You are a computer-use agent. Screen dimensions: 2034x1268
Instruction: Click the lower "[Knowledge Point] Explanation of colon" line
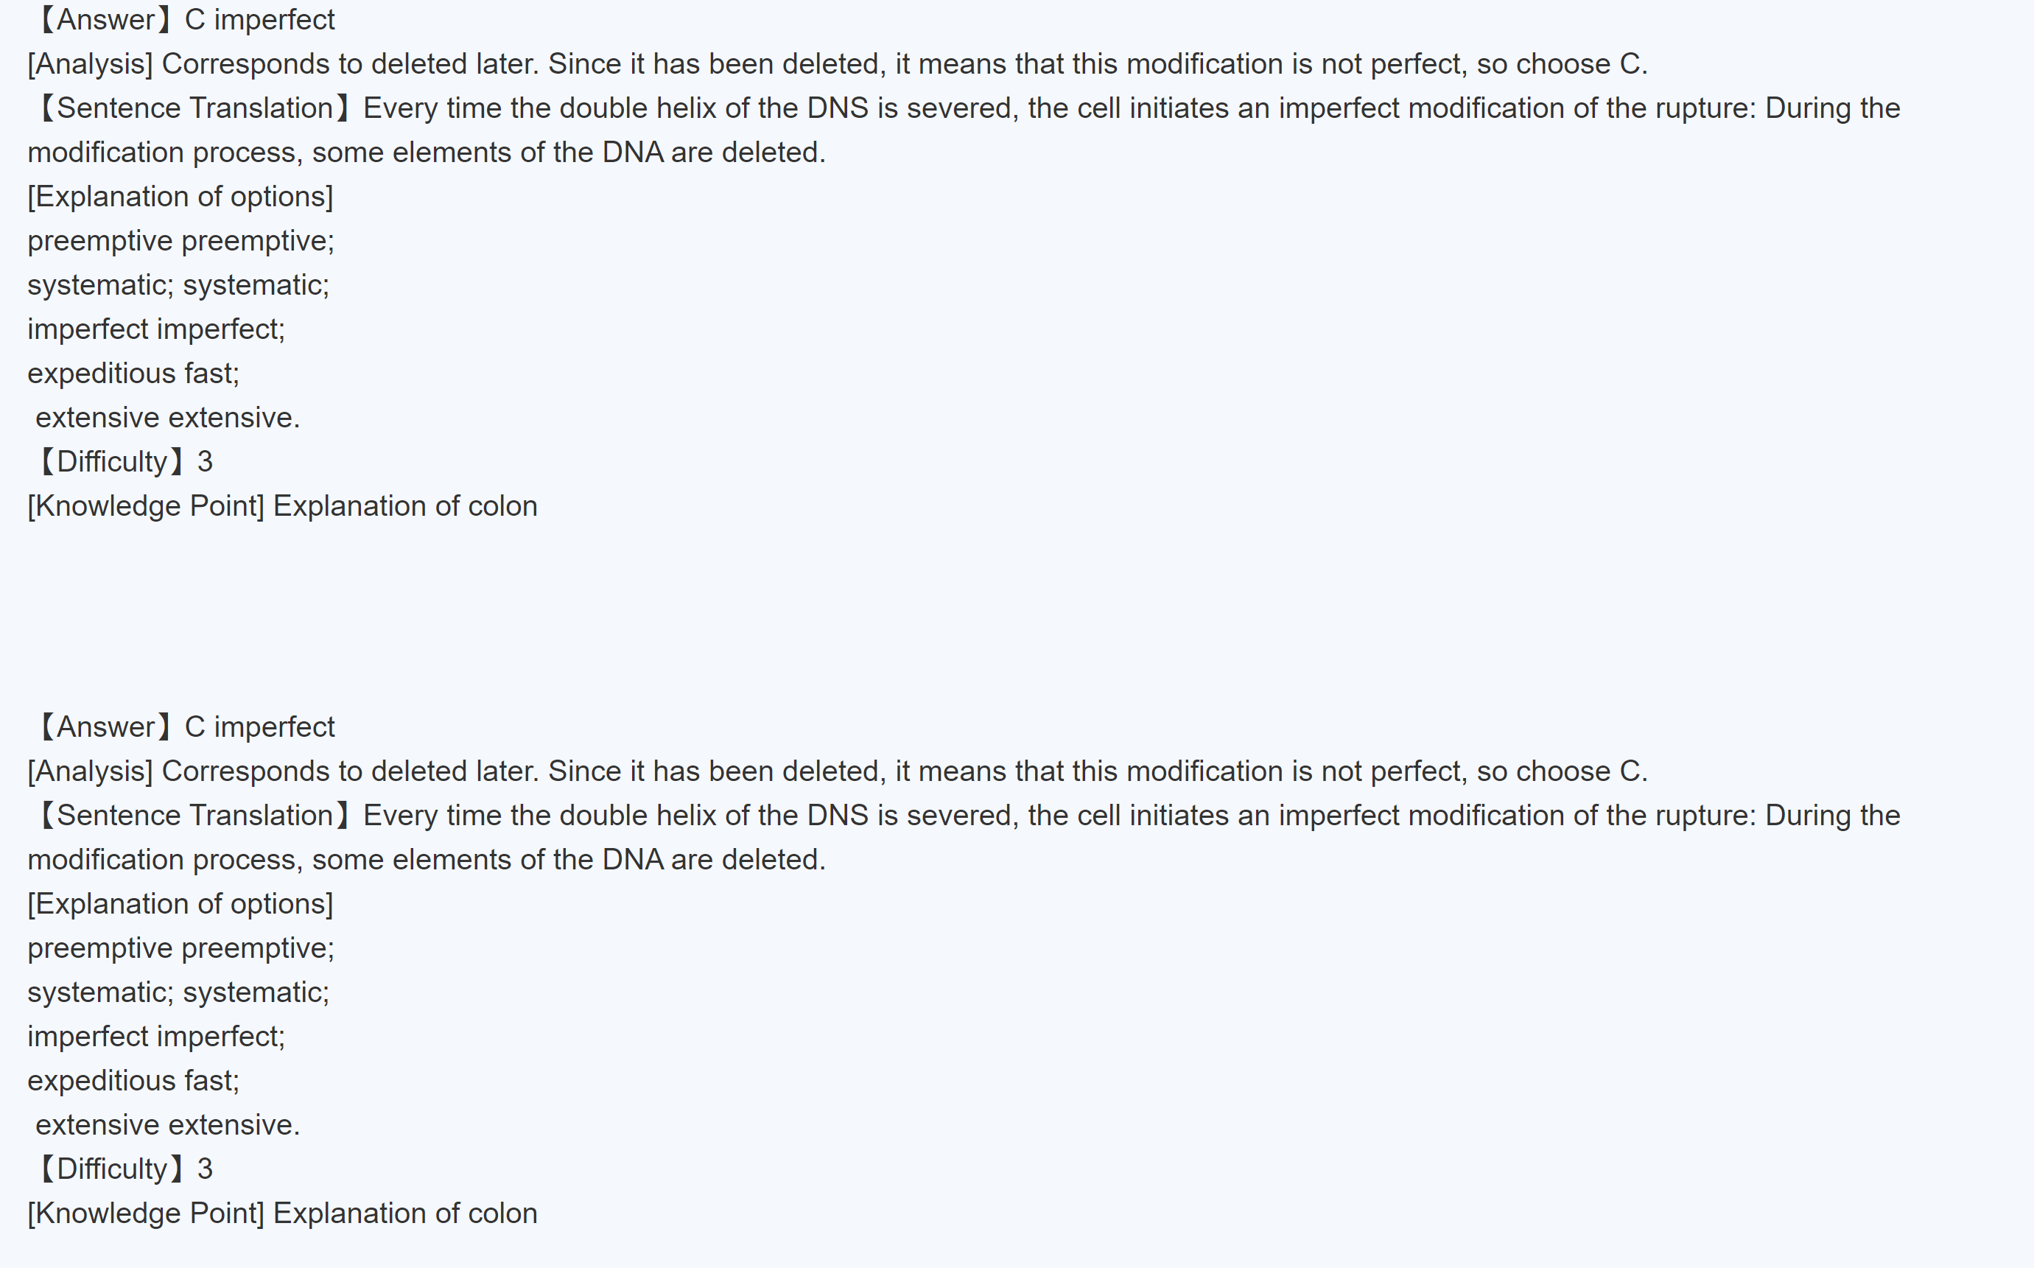pos(281,1213)
